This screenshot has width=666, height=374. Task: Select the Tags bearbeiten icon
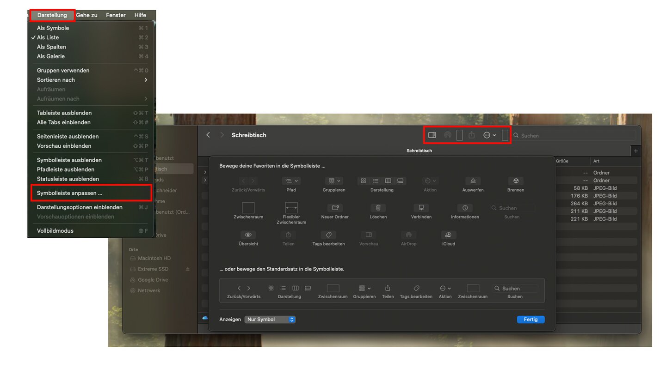(328, 235)
